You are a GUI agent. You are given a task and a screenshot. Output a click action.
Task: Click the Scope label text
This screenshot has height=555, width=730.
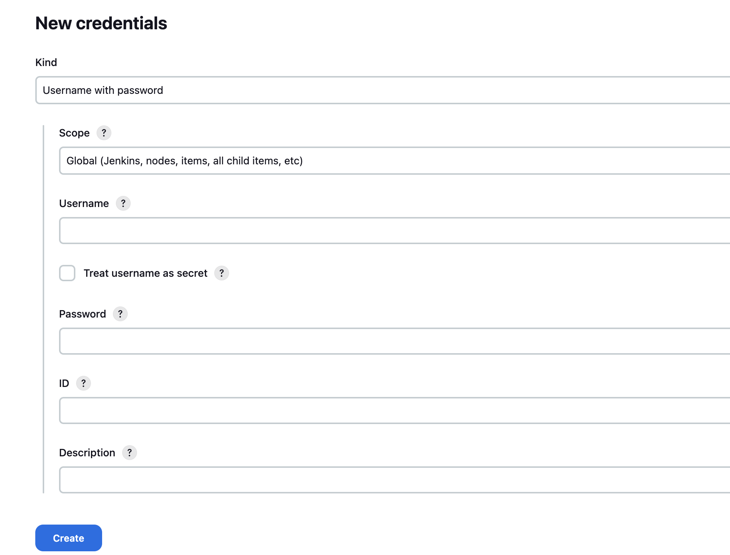coord(74,133)
